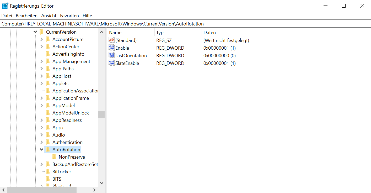Screen dimensions: 371x193
Task: Collapse the AutoRotation key
Action: pos(41,149)
